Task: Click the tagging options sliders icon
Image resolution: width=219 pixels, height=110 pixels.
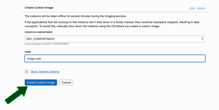Action: click(27, 72)
